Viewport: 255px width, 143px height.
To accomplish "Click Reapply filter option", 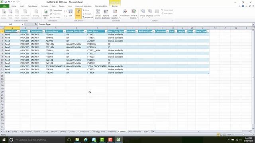I will 87,14.
